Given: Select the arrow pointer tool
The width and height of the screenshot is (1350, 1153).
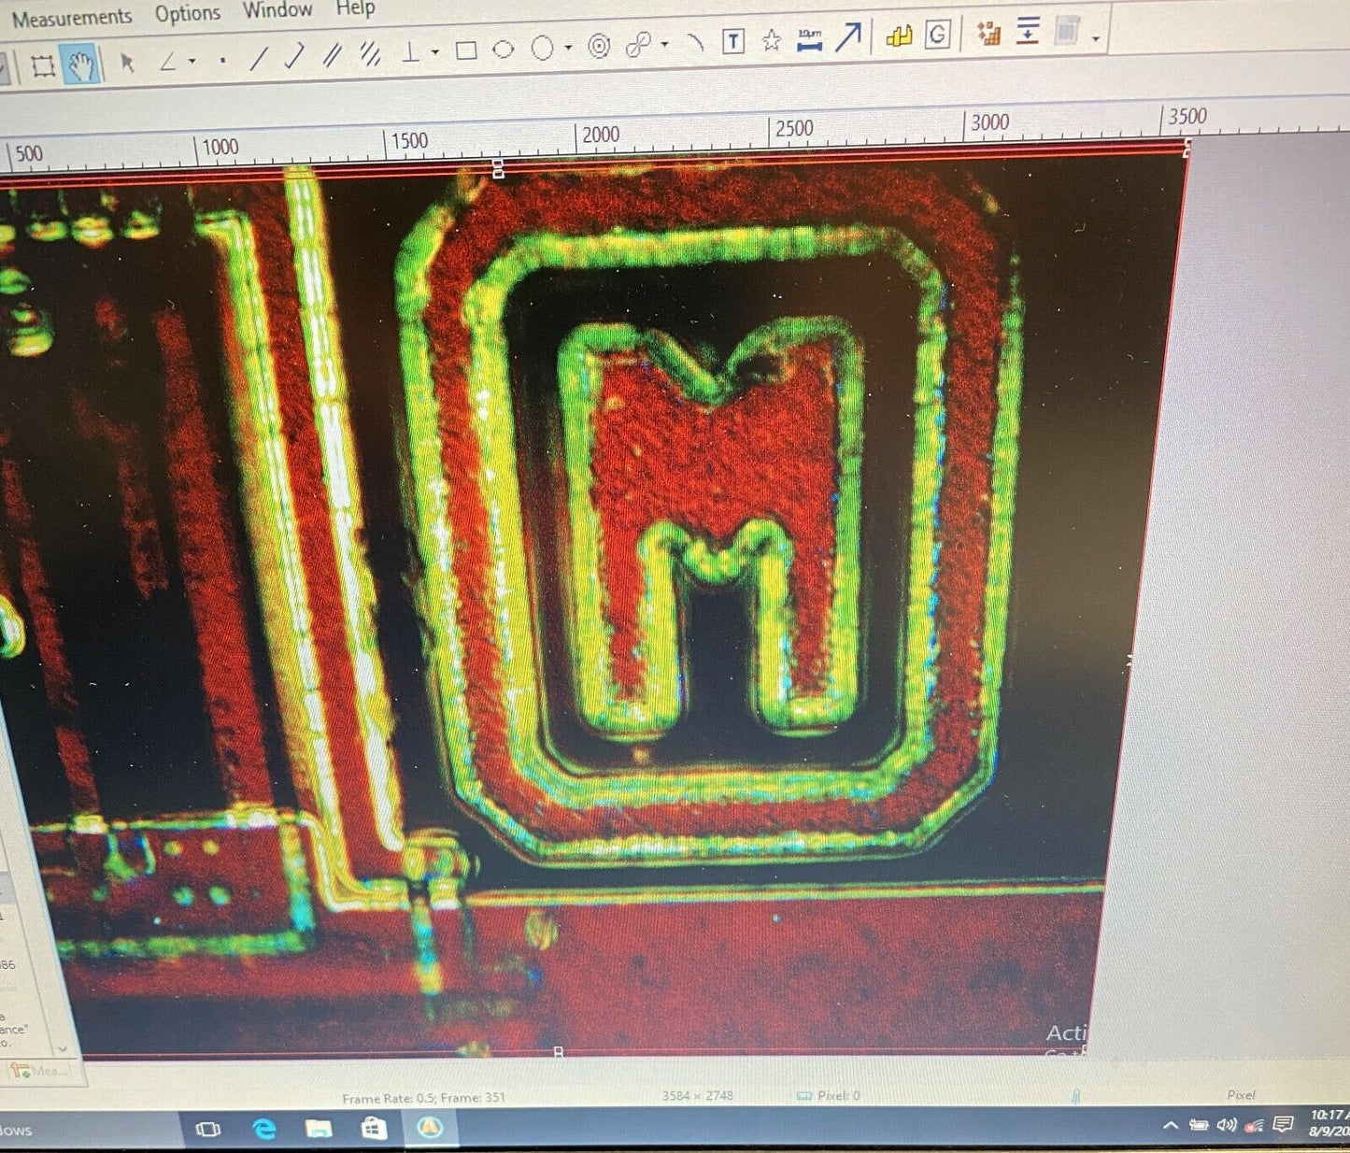Looking at the screenshot, I should [128, 63].
